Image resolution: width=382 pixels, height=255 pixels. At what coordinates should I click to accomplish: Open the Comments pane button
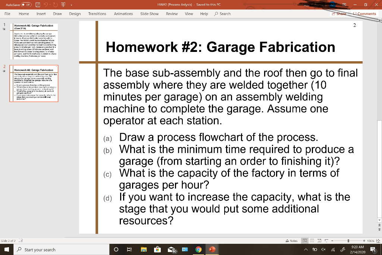[364, 14]
